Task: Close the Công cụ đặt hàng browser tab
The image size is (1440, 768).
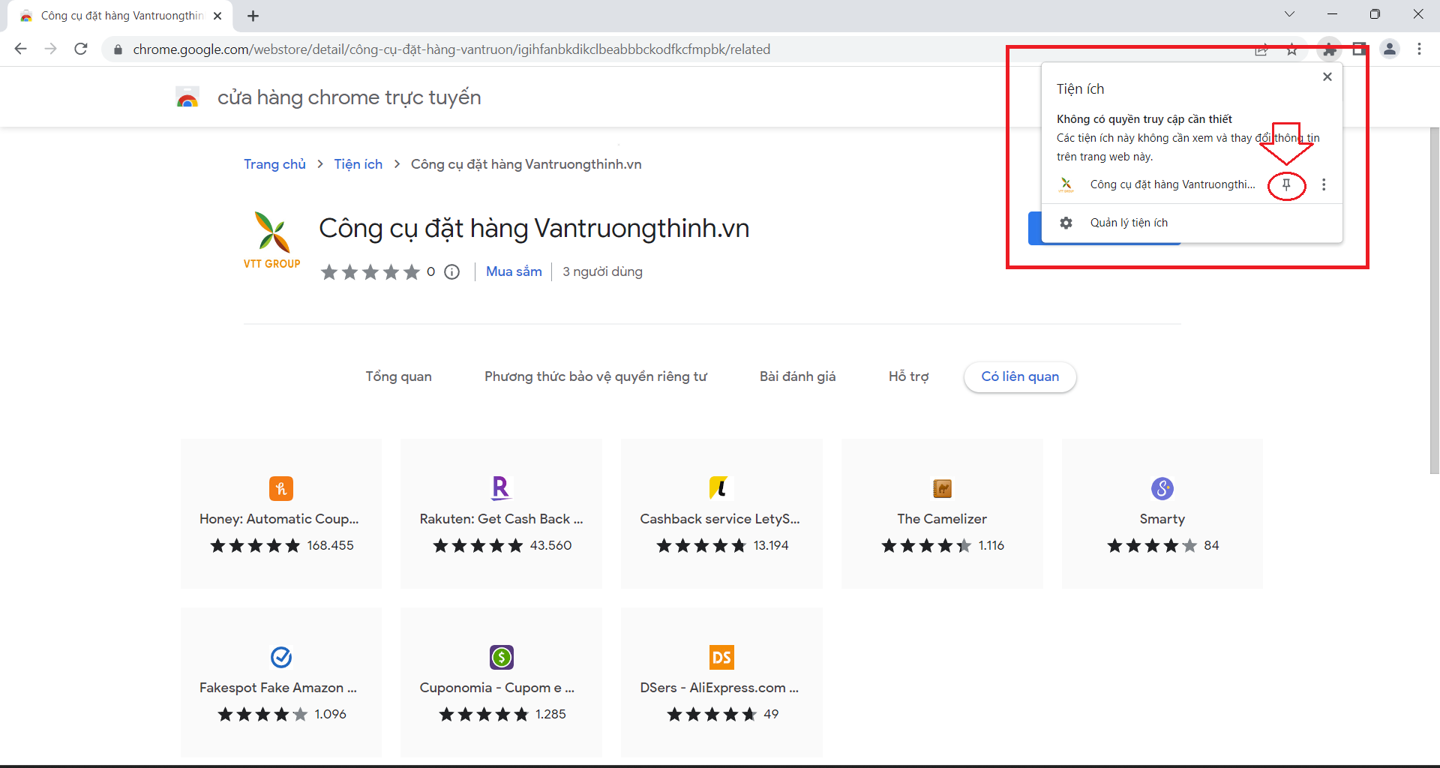Action: coord(217,16)
